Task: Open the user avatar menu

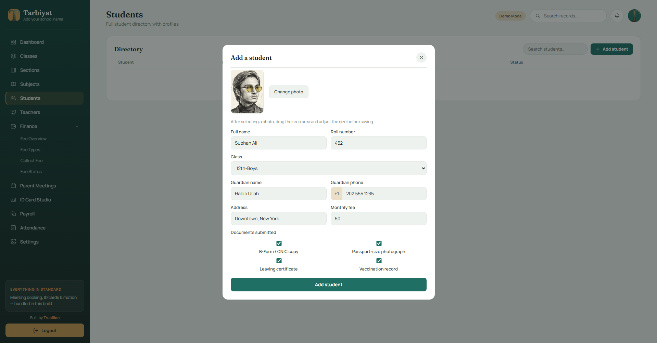Action: tap(634, 16)
